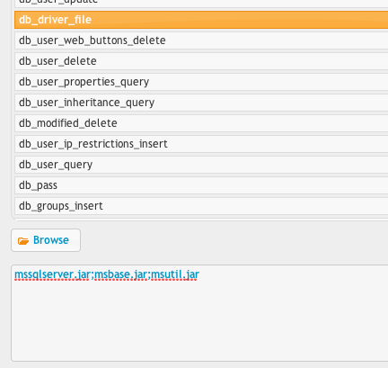Click the blank area right of Browse button
The width and height of the screenshot is (388, 368).
[234, 240]
